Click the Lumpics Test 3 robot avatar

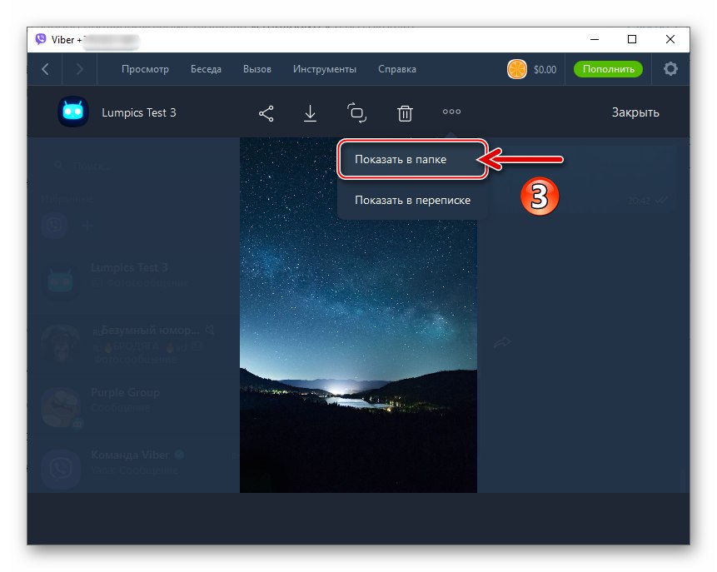73,112
